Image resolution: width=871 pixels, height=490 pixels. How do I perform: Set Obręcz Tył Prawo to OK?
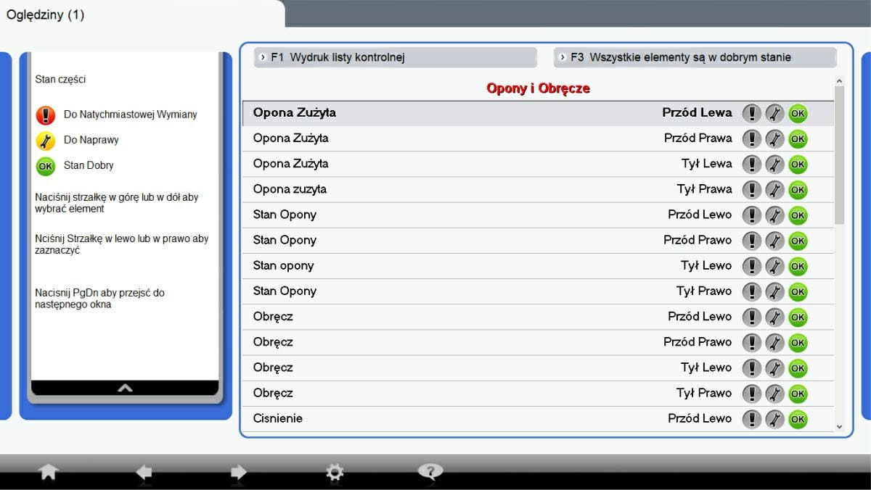click(x=798, y=393)
